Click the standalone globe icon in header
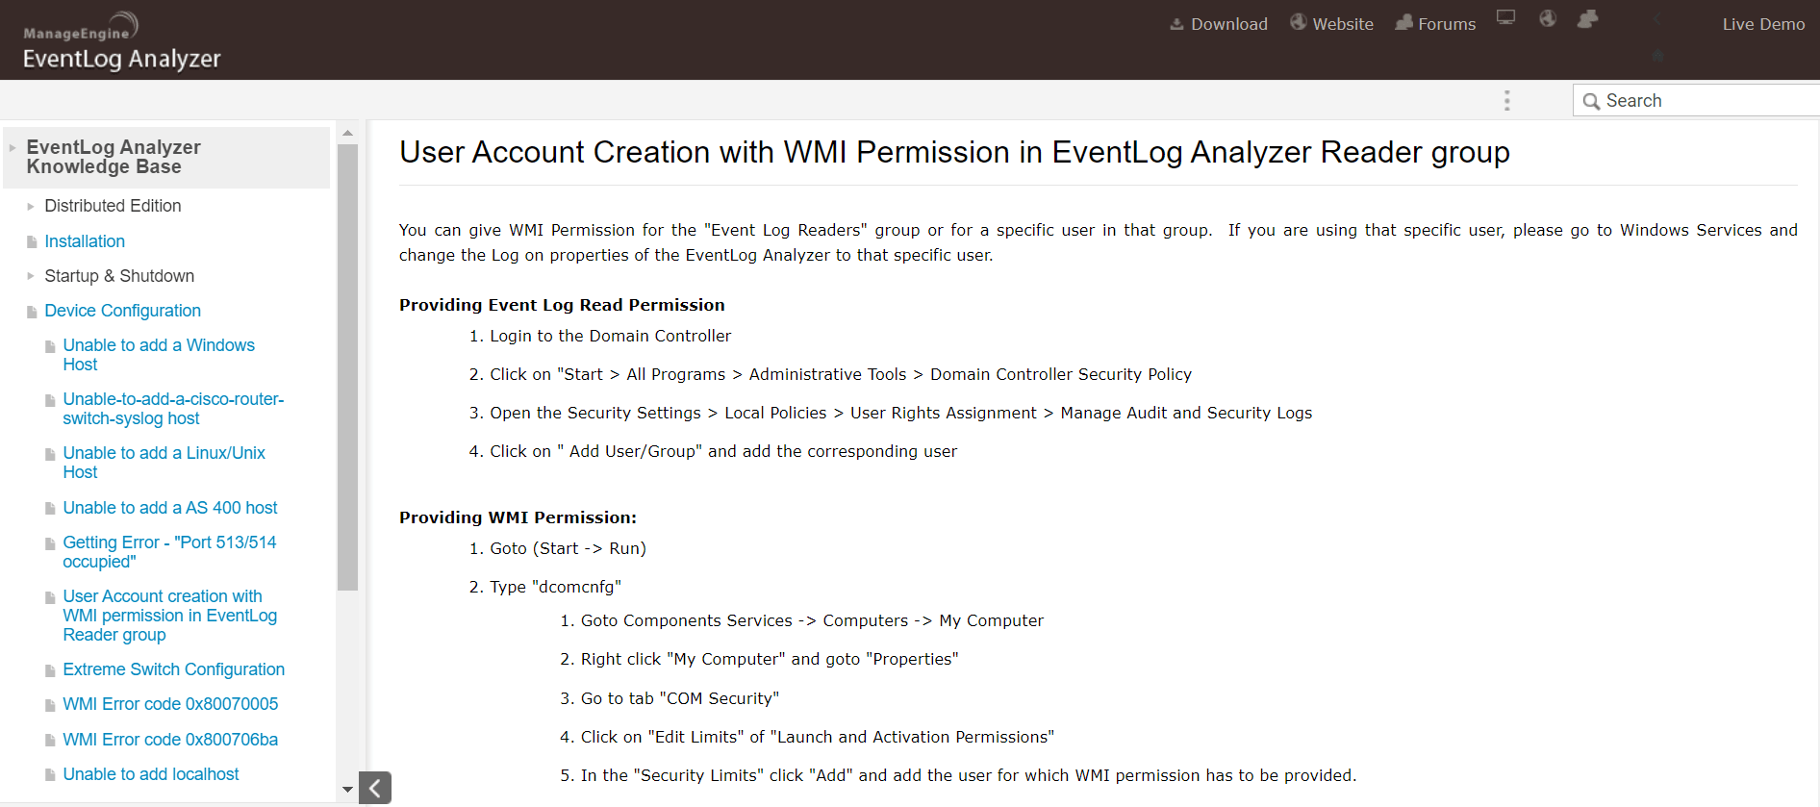This screenshot has height=807, width=1820. [1547, 18]
